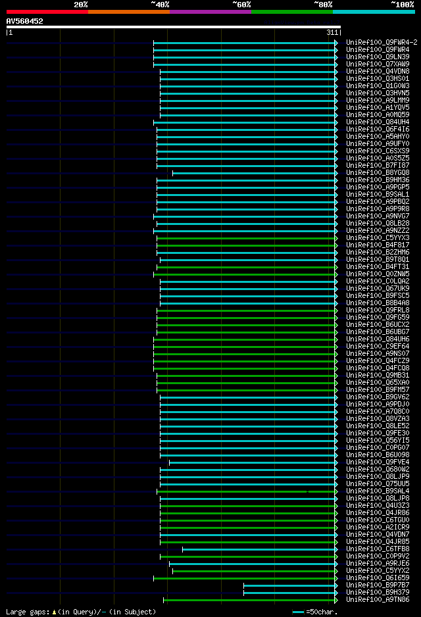The image size is (421, 617).
Task: Click the UniRef100_Q4VDN8 label
Action: [378, 72]
